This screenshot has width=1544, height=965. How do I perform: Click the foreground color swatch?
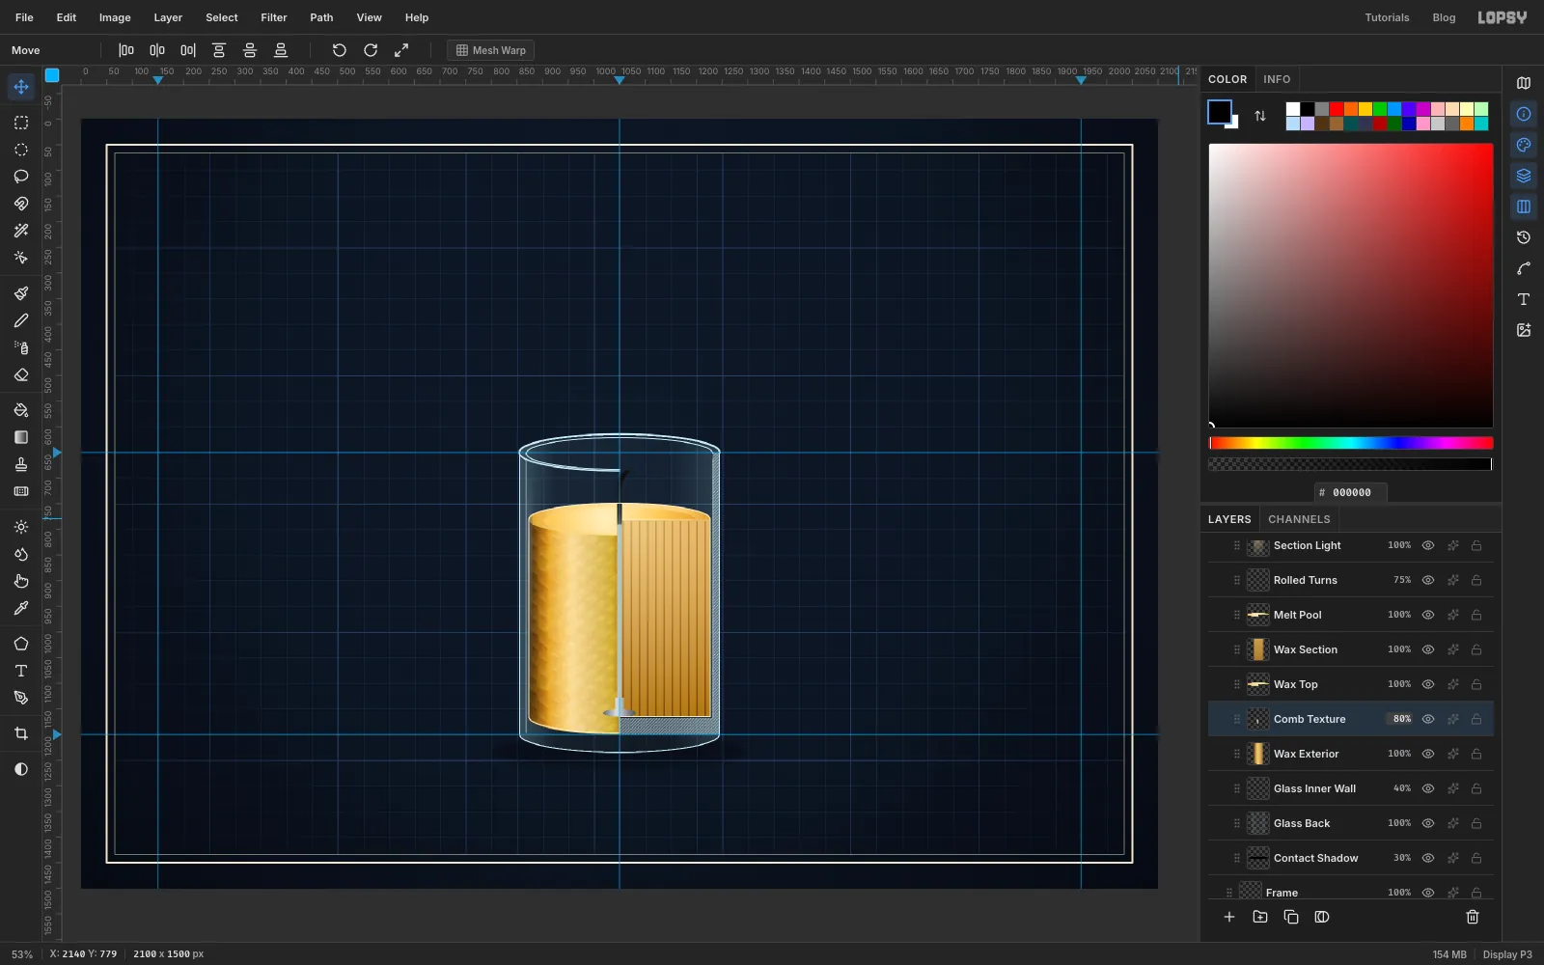click(x=1220, y=112)
